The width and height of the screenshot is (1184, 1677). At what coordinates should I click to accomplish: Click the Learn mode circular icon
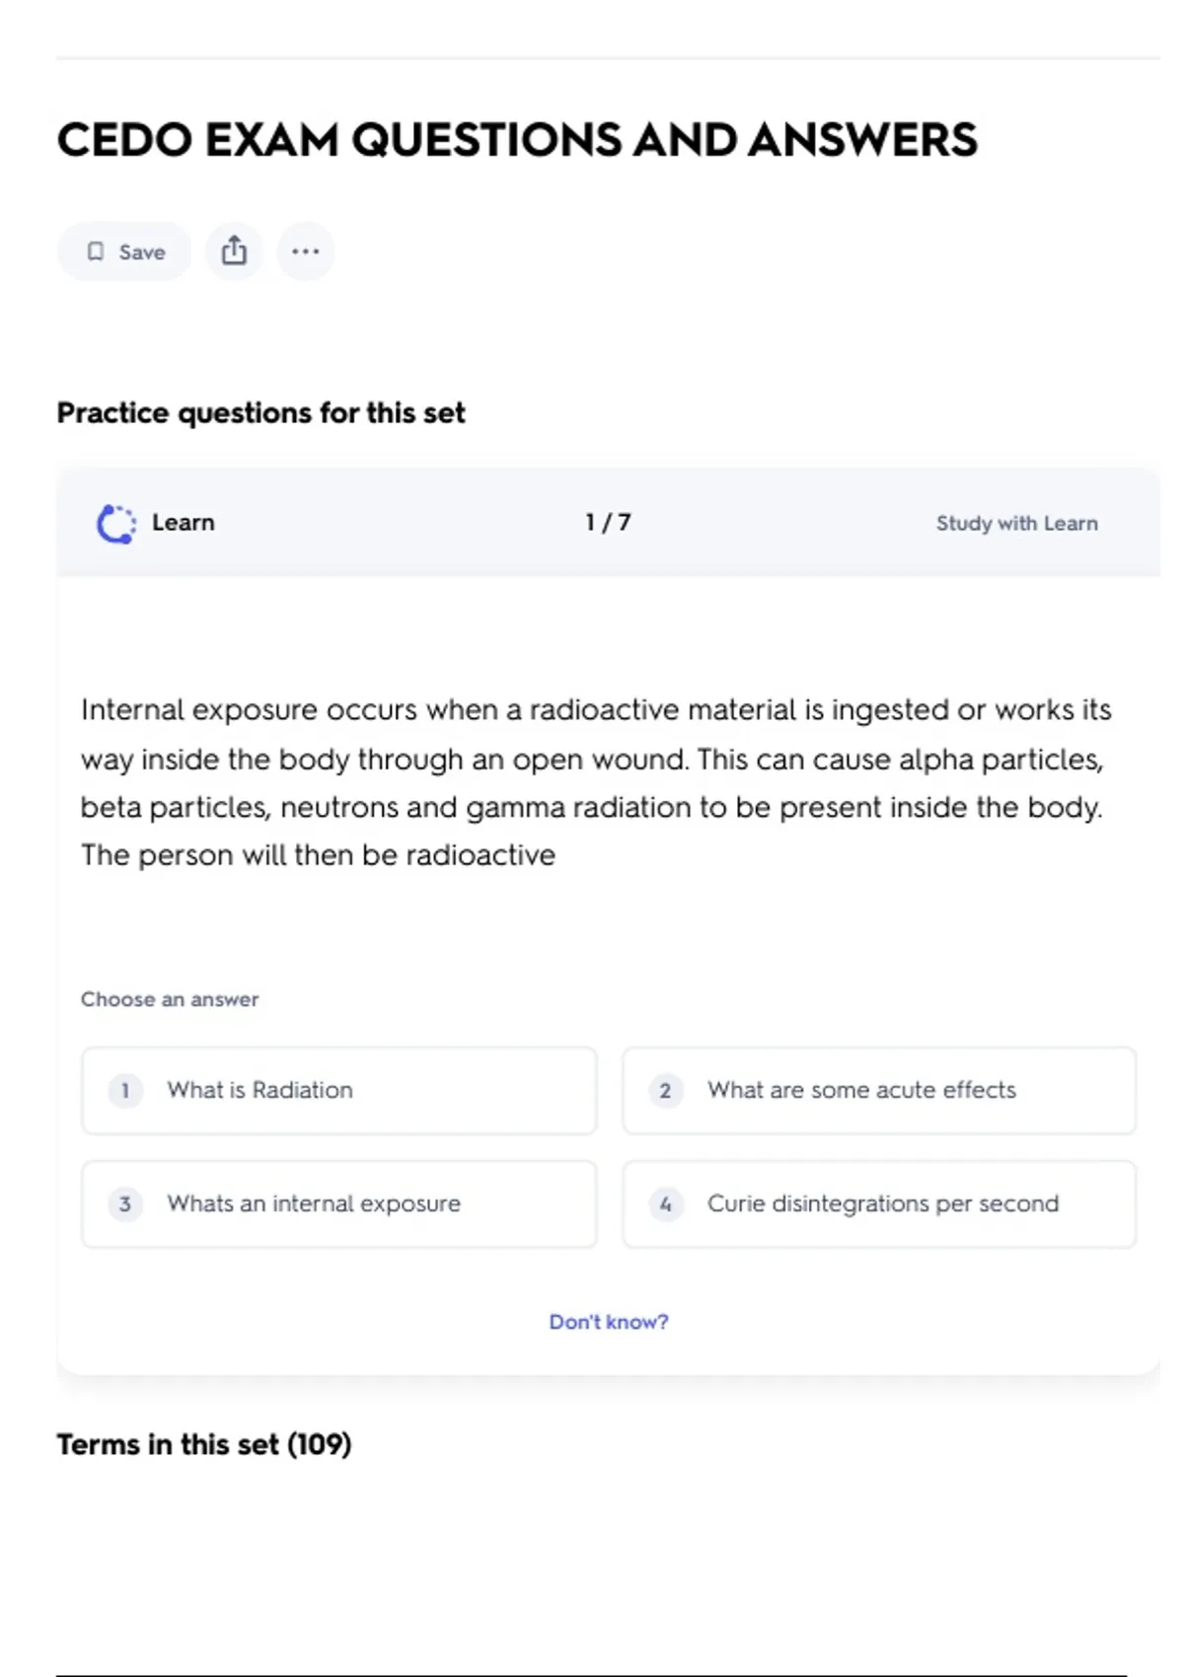(x=115, y=523)
